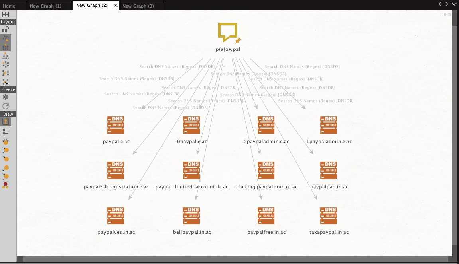Select the paypal.e.ac DNS entity
The height and width of the screenshot is (264, 459).
point(116,125)
